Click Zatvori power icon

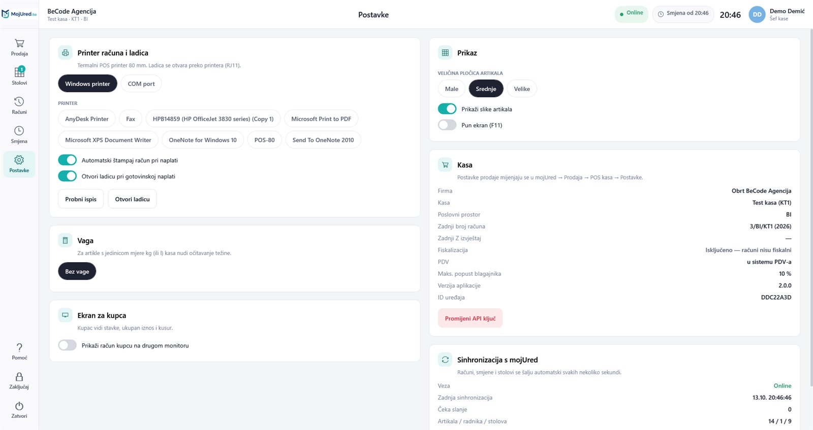click(x=19, y=406)
